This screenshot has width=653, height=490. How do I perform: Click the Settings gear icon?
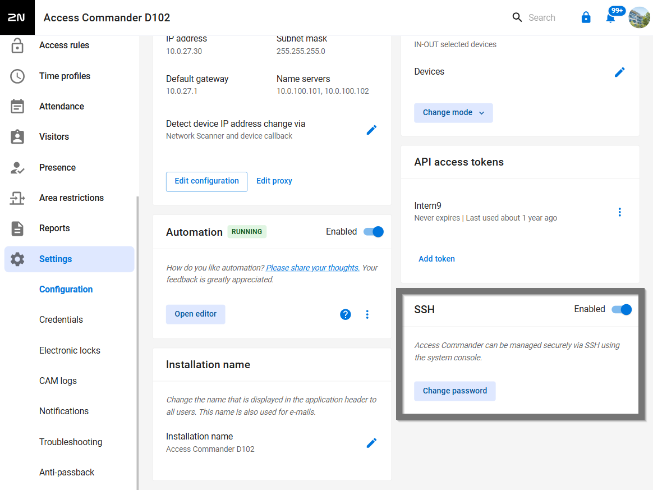tap(17, 259)
